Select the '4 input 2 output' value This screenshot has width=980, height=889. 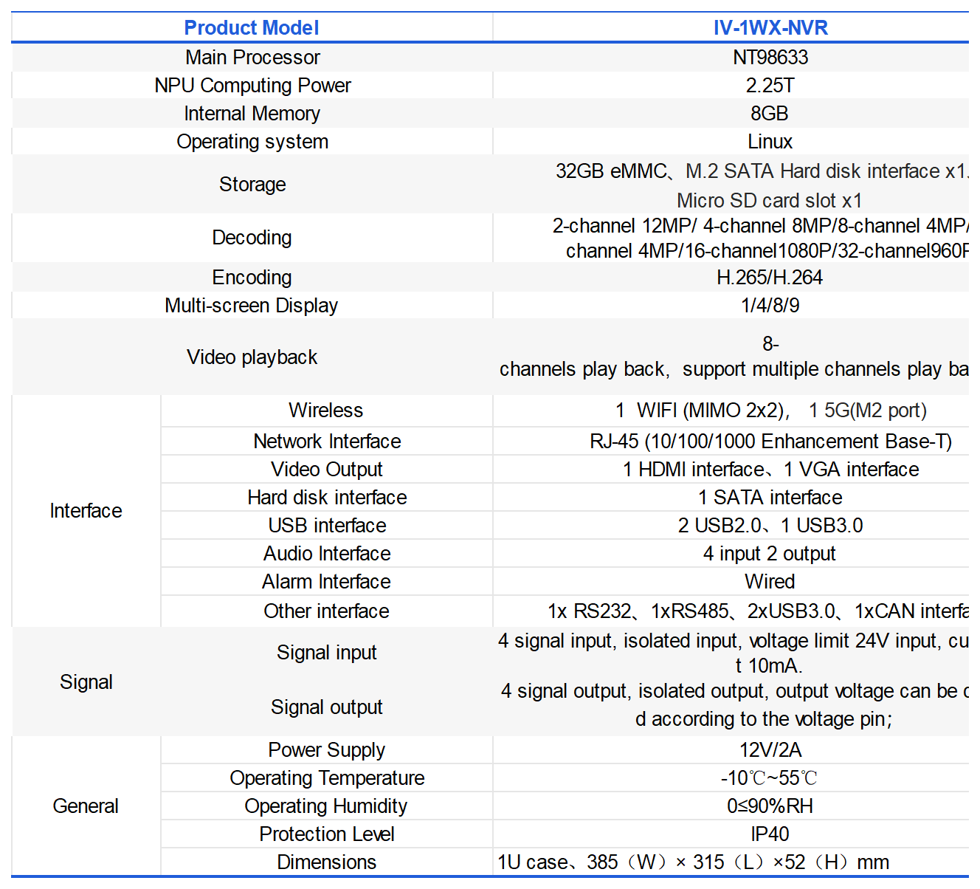[x=770, y=554]
